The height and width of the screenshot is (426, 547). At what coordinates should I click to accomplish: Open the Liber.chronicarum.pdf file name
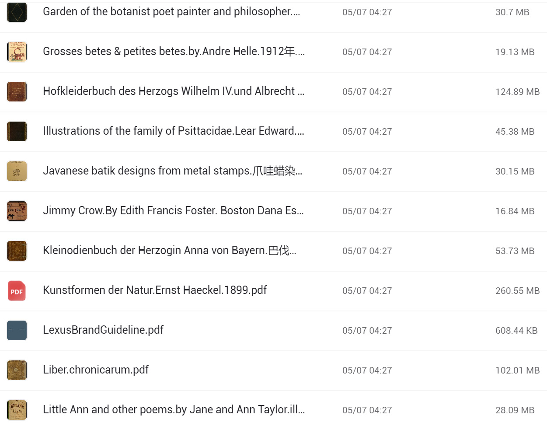pyautogui.click(x=96, y=370)
